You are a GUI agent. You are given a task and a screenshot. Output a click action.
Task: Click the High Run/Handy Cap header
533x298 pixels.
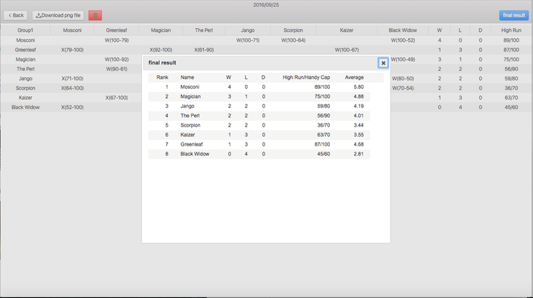[306, 77]
